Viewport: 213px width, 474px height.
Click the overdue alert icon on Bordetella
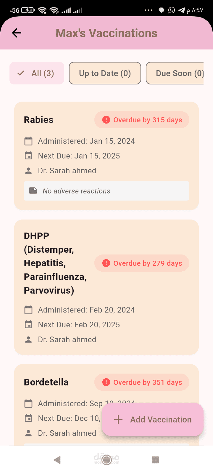106,382
